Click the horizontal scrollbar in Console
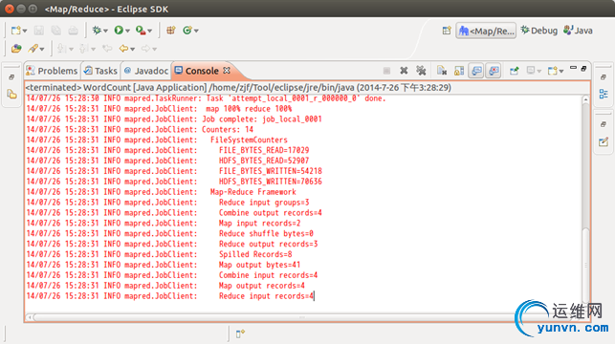Image resolution: width=615 pixels, height=344 pixels. (x=302, y=317)
